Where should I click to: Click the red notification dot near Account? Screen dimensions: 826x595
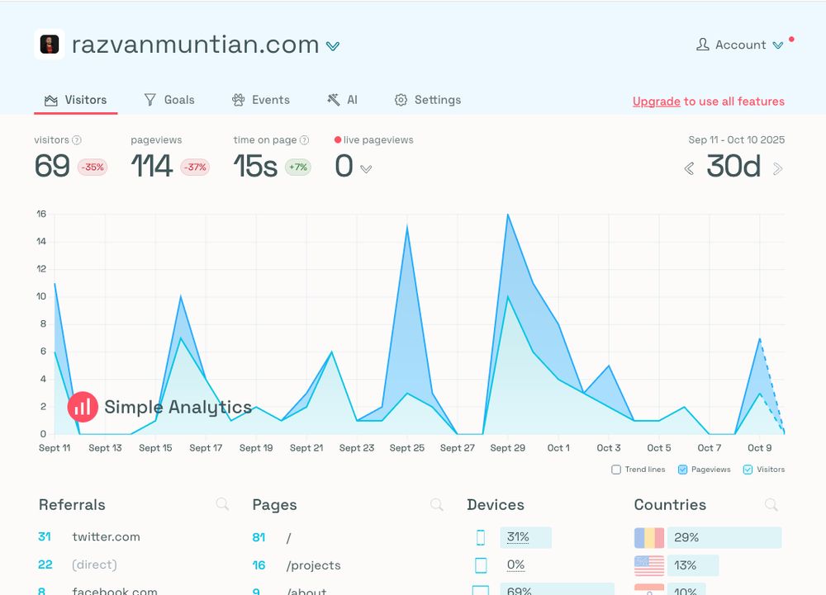791,39
